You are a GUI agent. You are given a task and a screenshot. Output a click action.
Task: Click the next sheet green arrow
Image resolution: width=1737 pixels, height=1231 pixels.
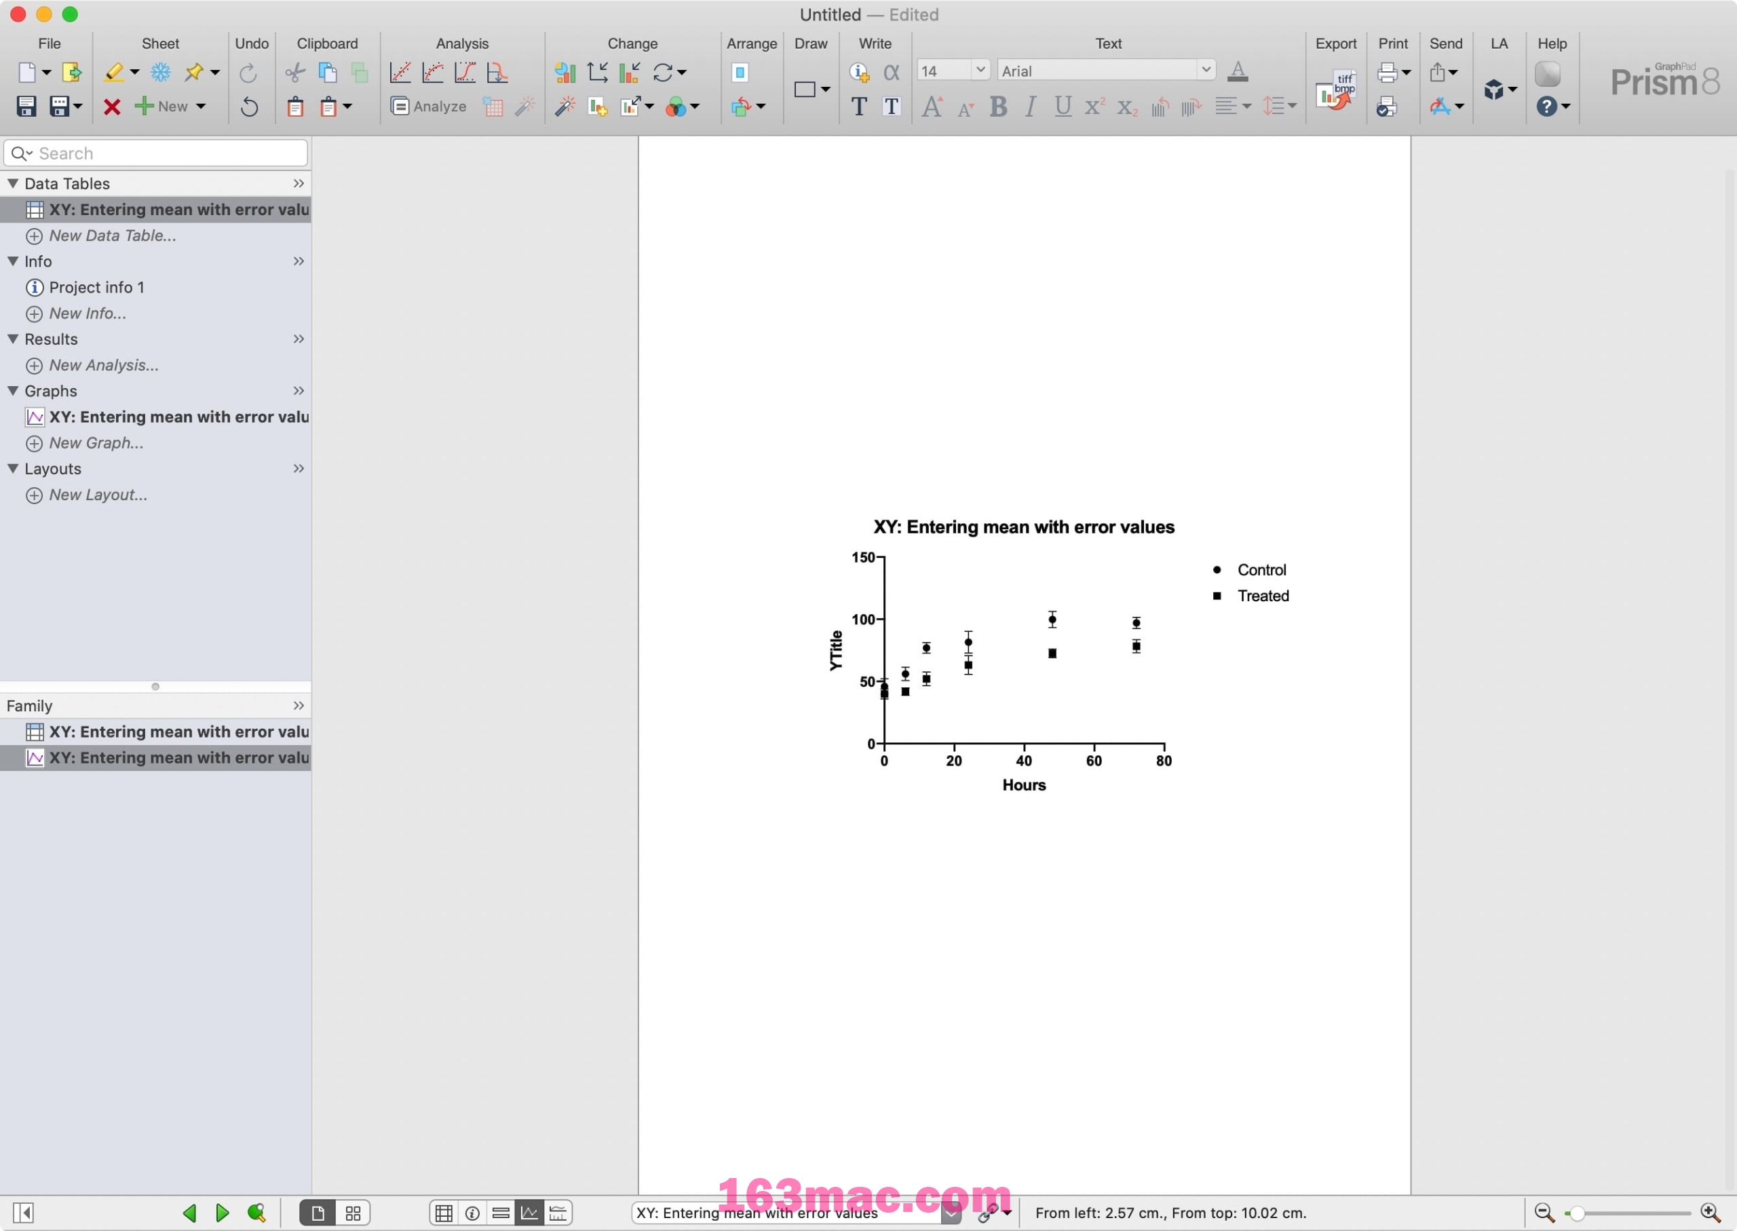tap(222, 1213)
